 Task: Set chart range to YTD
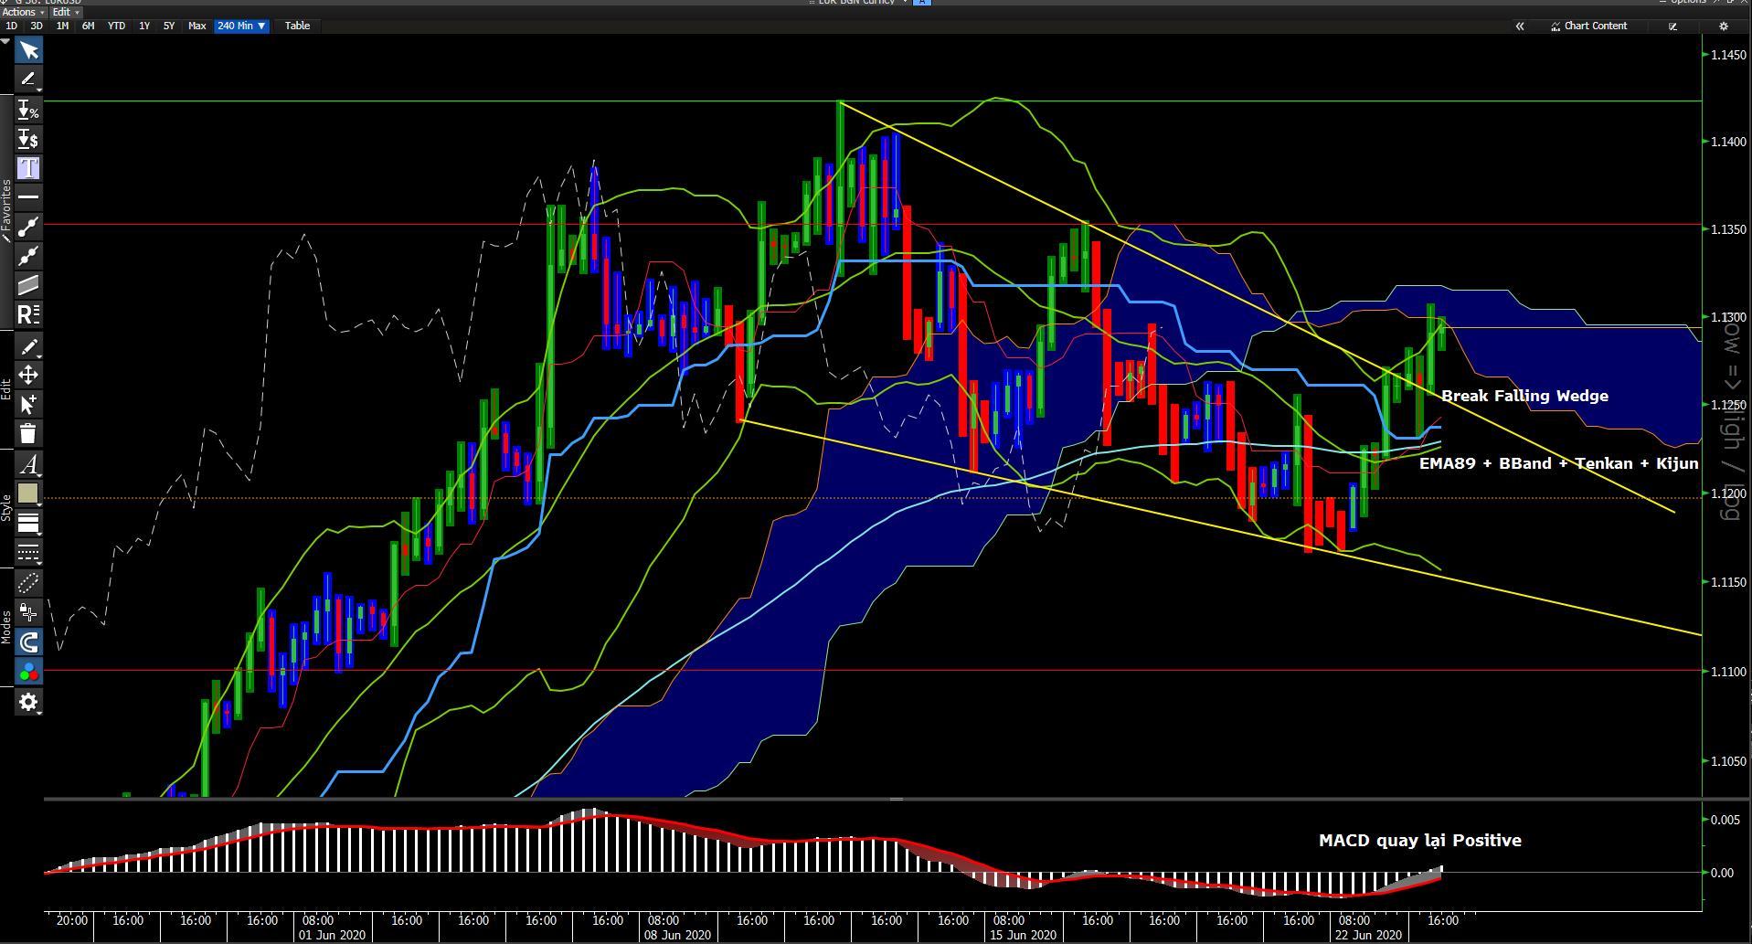point(116,26)
